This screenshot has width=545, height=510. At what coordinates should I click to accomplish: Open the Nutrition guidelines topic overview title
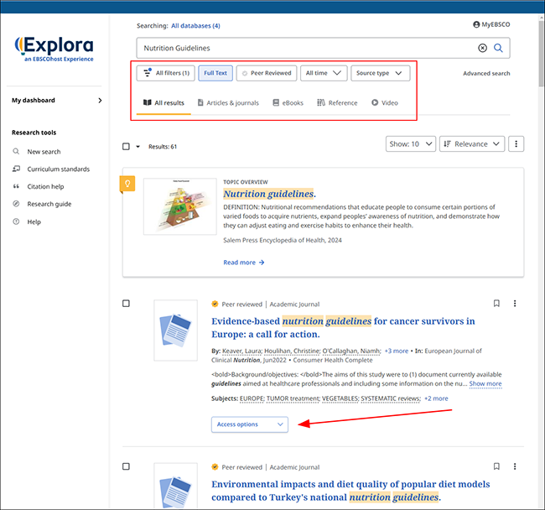pyautogui.click(x=270, y=194)
